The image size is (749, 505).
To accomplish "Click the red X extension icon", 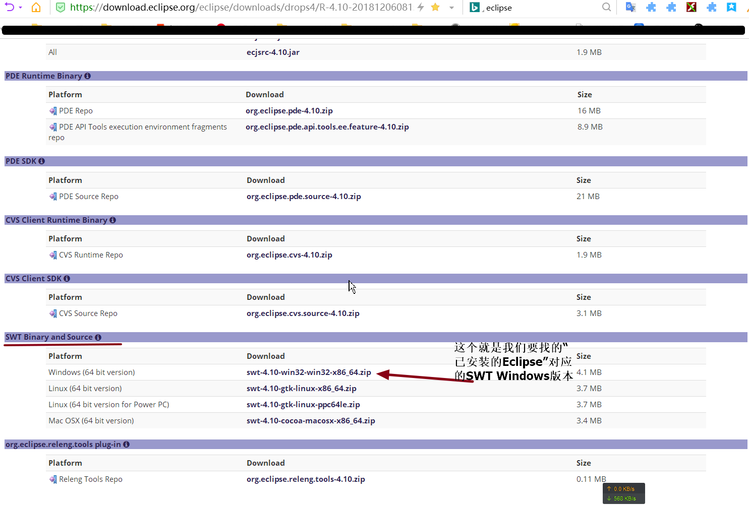I will coord(692,7).
